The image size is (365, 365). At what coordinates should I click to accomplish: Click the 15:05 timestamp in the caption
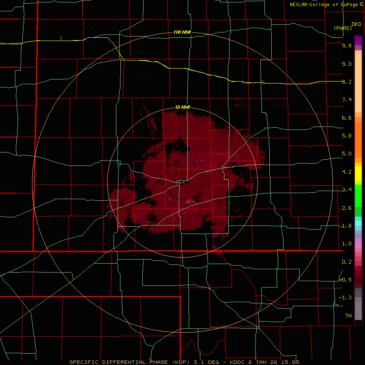tap(291, 362)
